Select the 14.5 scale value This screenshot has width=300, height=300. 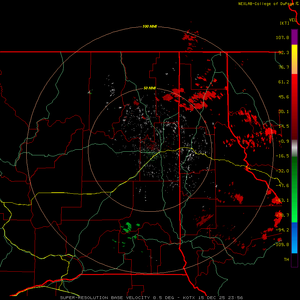click(284, 126)
